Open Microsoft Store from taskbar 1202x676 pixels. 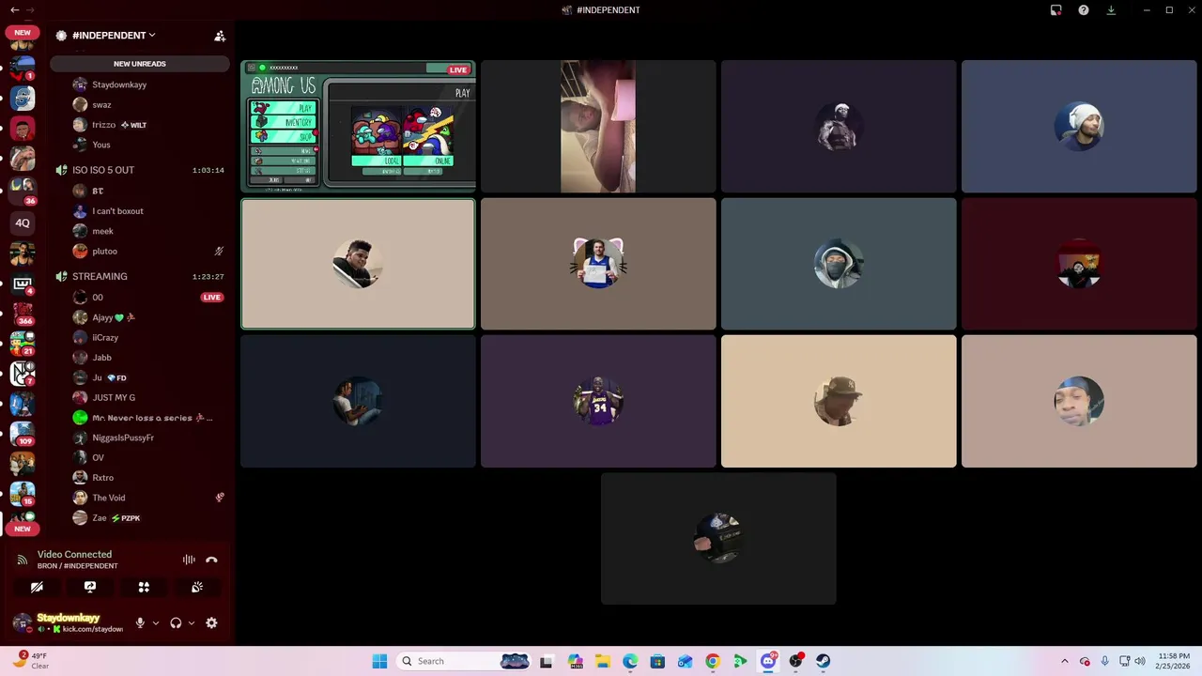click(x=657, y=661)
